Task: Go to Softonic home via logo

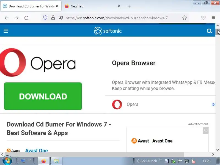Action: click(x=108, y=31)
